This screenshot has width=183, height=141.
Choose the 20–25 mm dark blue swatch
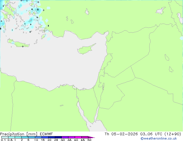pos(51,137)
